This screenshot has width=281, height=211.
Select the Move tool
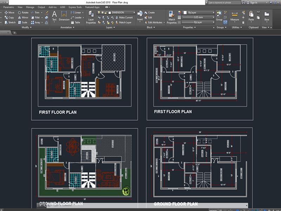pos(9,12)
